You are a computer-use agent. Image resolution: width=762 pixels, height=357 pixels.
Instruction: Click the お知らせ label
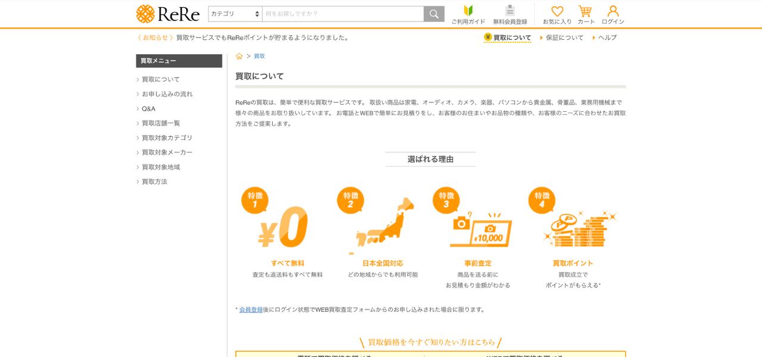tap(155, 37)
